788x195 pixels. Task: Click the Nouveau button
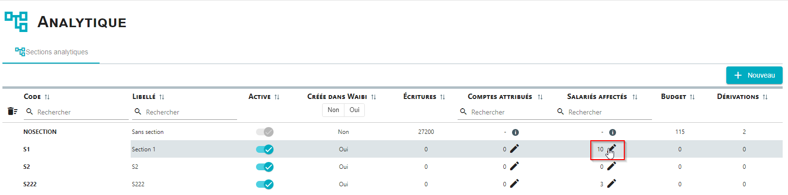754,75
